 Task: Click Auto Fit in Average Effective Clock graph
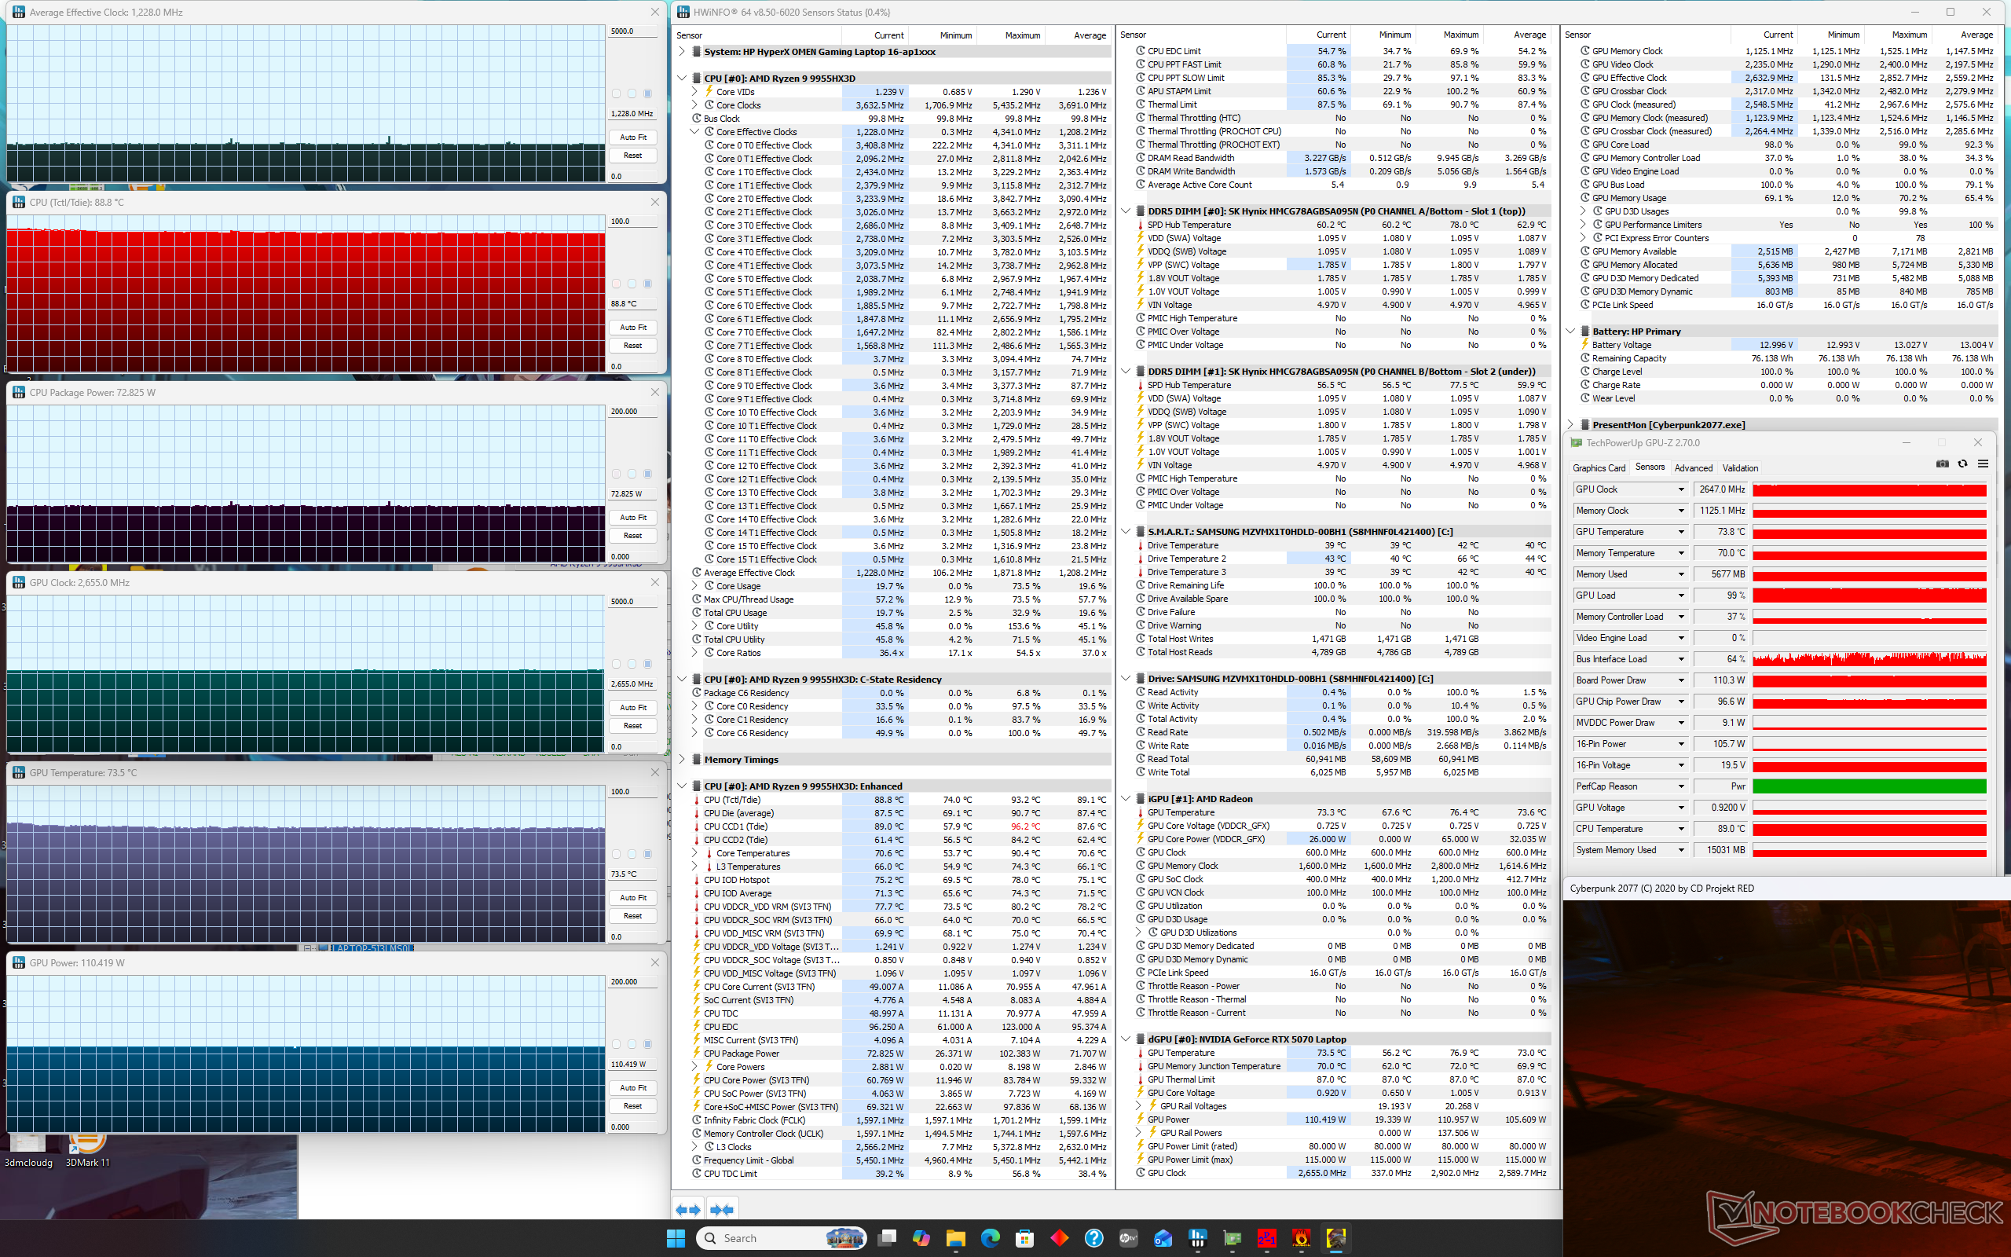pos(632,137)
